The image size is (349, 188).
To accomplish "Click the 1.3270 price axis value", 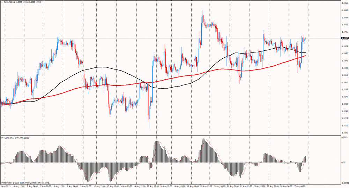I will click(345, 97).
